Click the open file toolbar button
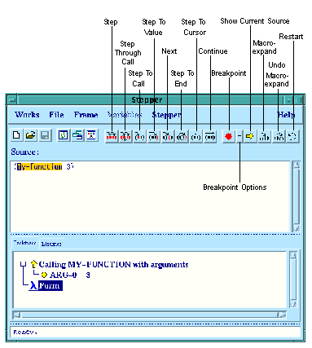312x348 pixels. click(31, 135)
